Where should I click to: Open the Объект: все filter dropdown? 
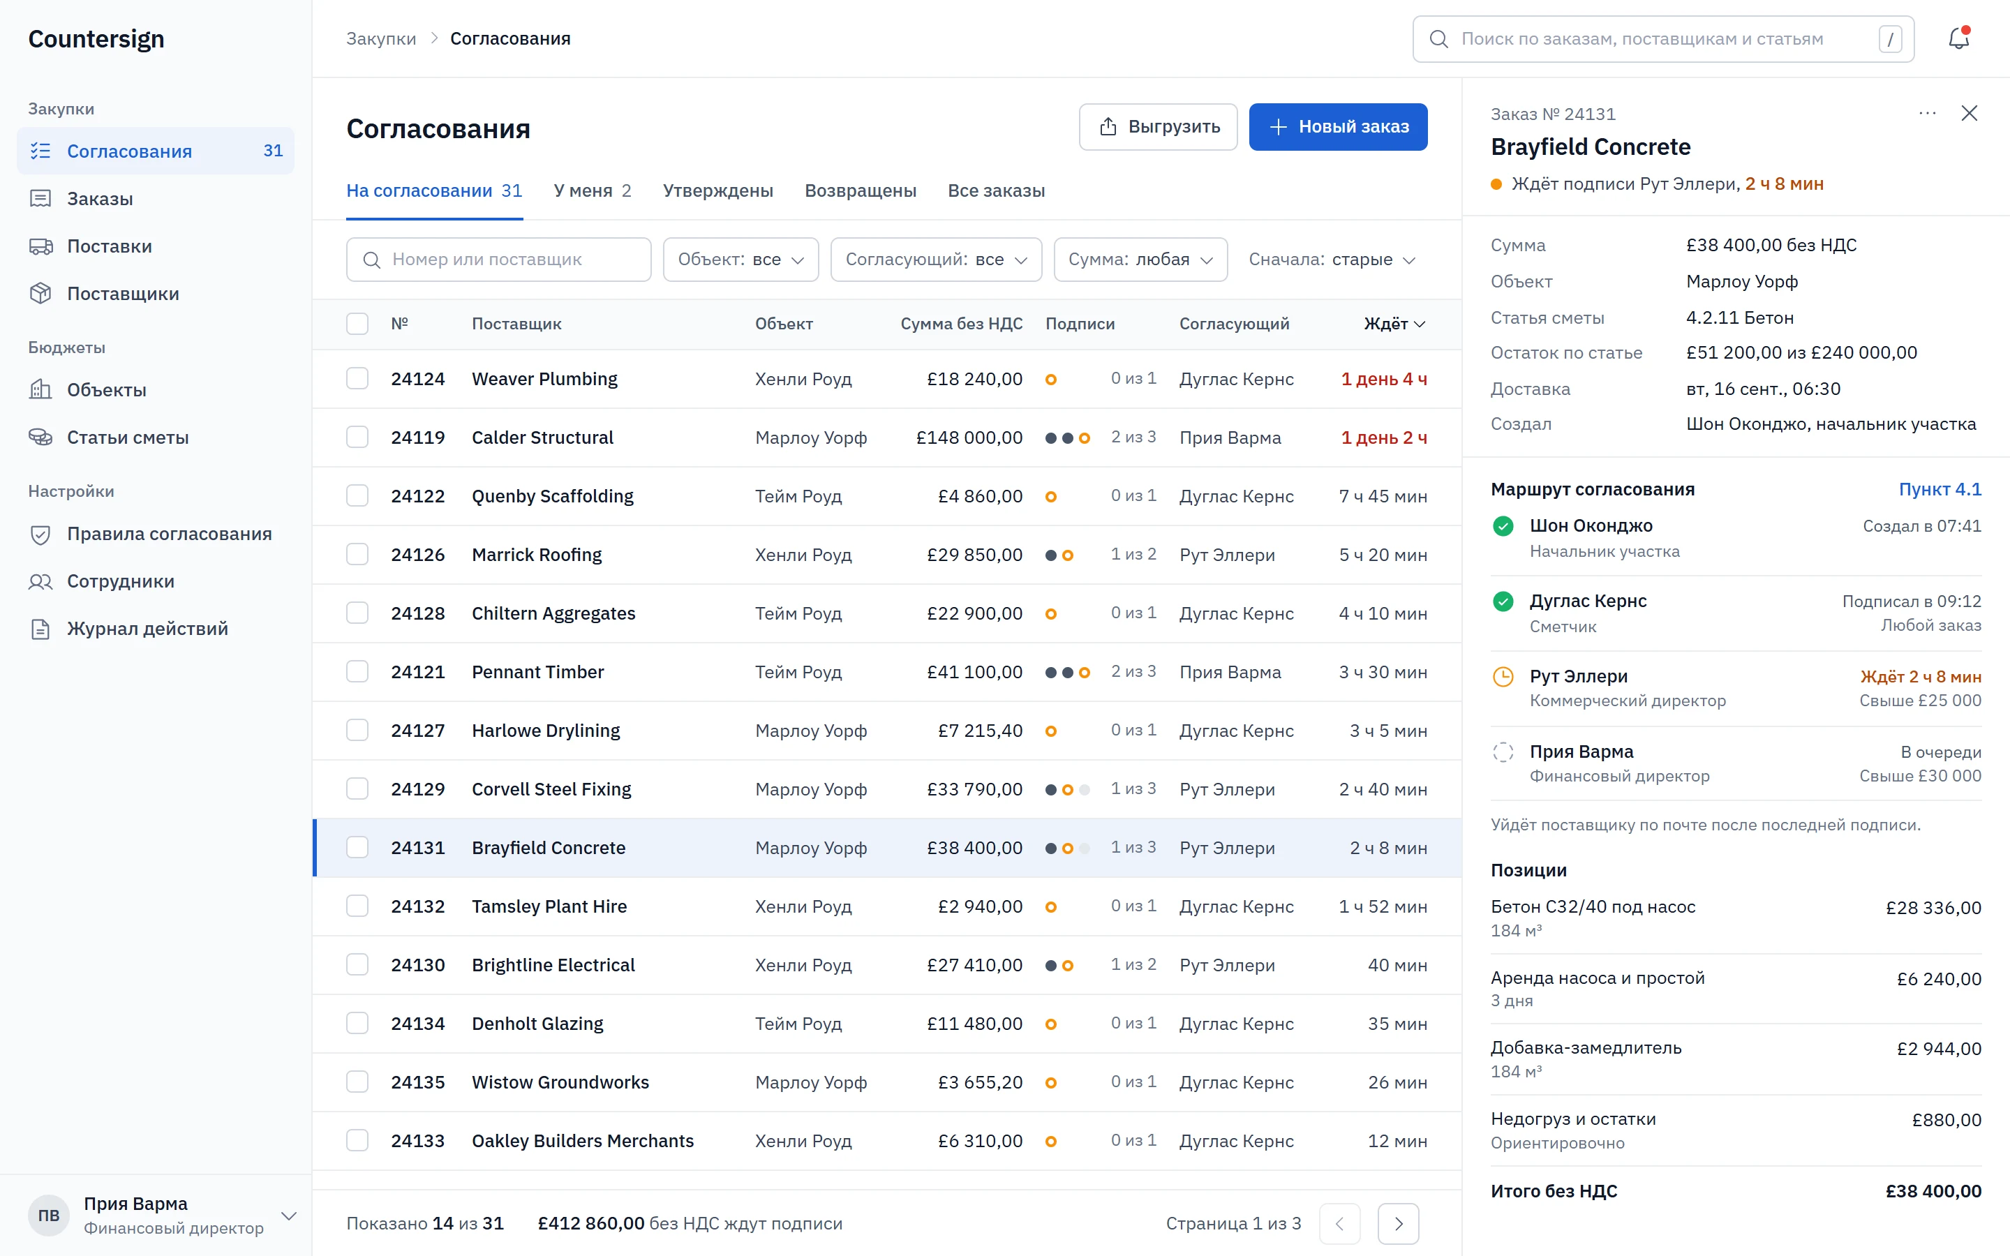(x=740, y=259)
